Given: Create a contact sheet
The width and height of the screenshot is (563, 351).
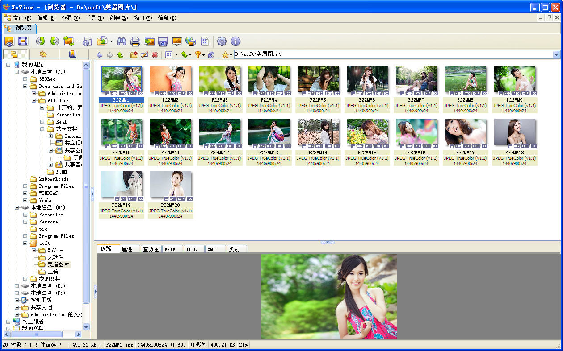Looking at the screenshot, I should point(205,41).
